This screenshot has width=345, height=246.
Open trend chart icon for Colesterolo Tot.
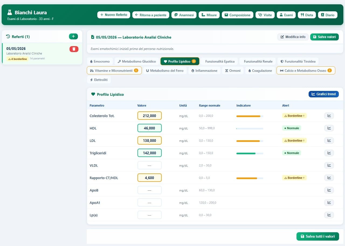(x=329, y=116)
